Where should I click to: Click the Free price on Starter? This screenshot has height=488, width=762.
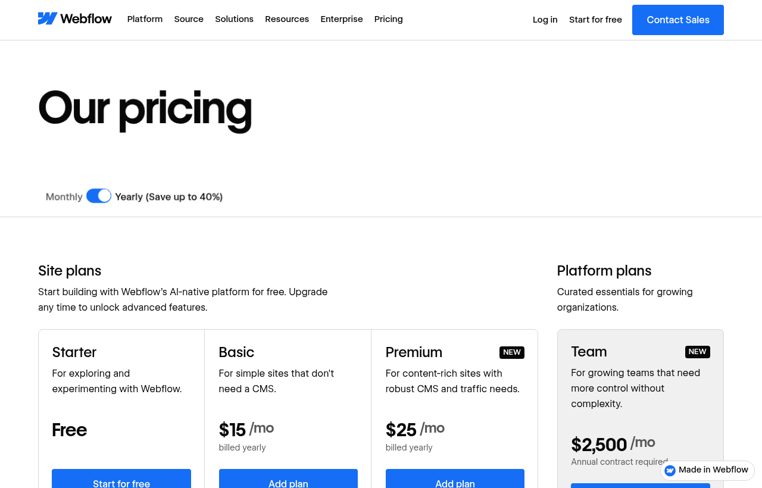pos(70,430)
